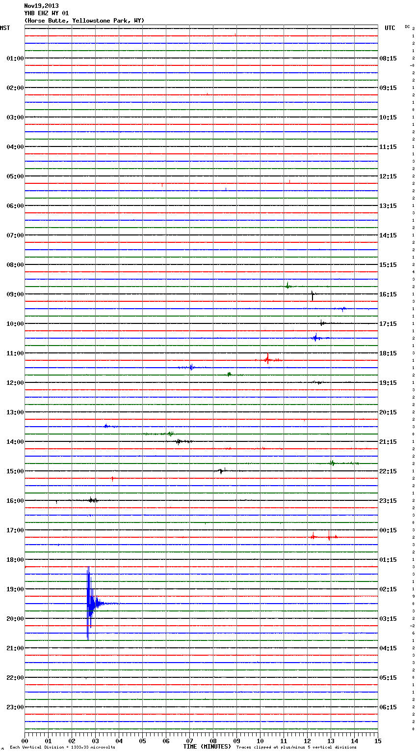Screen dimensions: 417x754
Task: Click the red event on the 11:15 trace
Action: (x=267, y=359)
